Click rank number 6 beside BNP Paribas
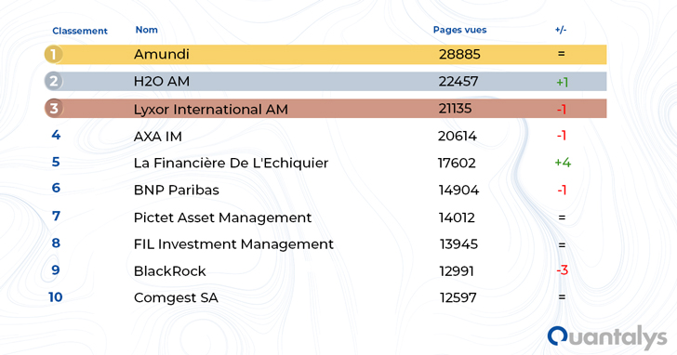Viewport: 677px width, 355px height. 56,188
